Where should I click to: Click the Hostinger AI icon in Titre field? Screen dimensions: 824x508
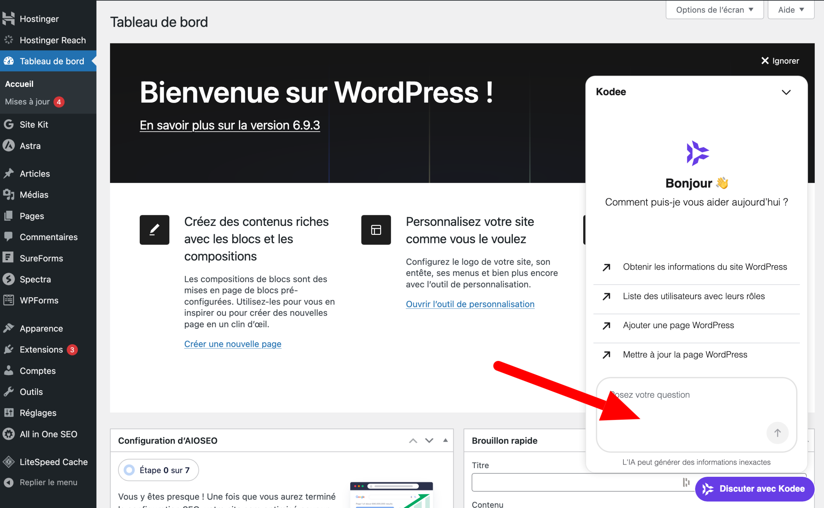coord(686,483)
